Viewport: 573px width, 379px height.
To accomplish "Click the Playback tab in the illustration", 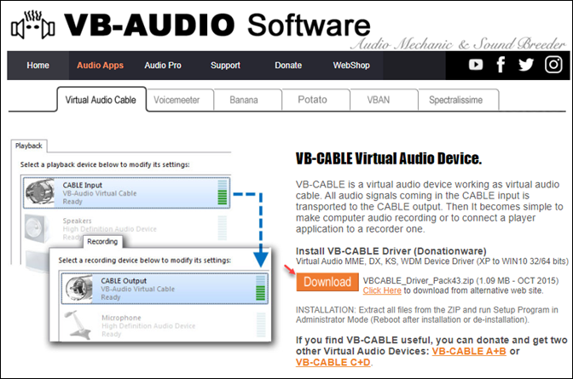I will click(x=29, y=146).
